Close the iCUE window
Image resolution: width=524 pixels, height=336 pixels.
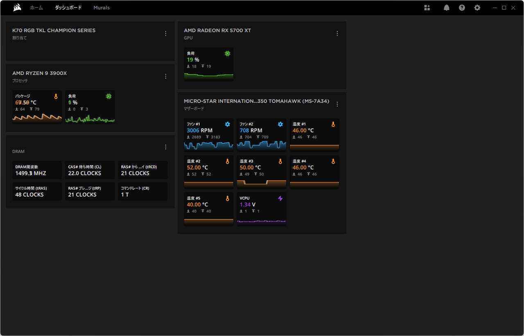(x=513, y=8)
